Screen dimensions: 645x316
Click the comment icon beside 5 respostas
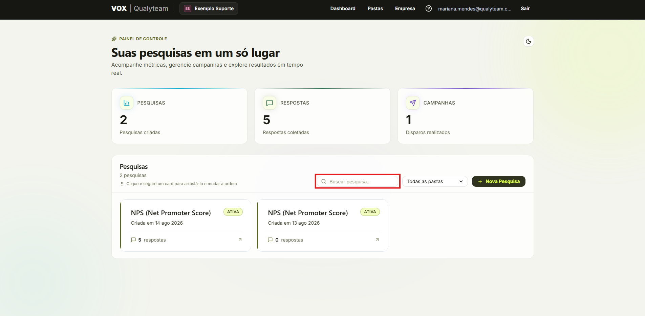click(133, 240)
